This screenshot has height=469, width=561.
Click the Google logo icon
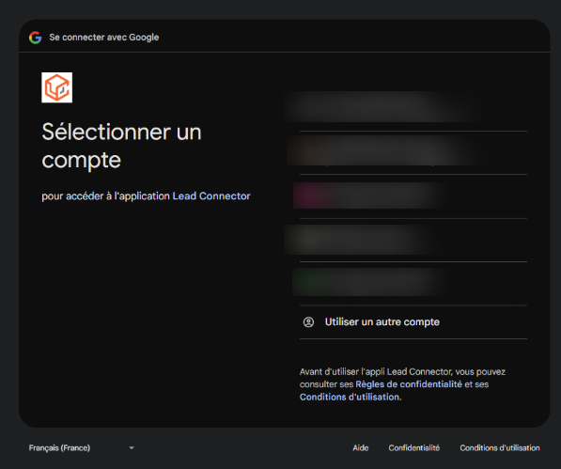[36, 38]
